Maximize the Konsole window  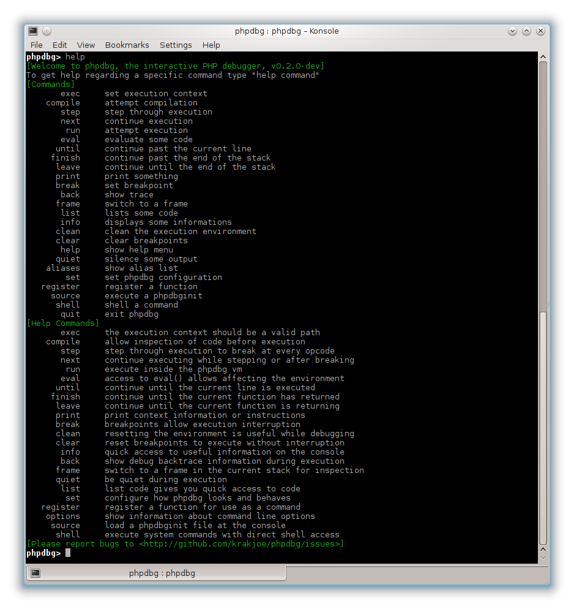[x=526, y=31]
